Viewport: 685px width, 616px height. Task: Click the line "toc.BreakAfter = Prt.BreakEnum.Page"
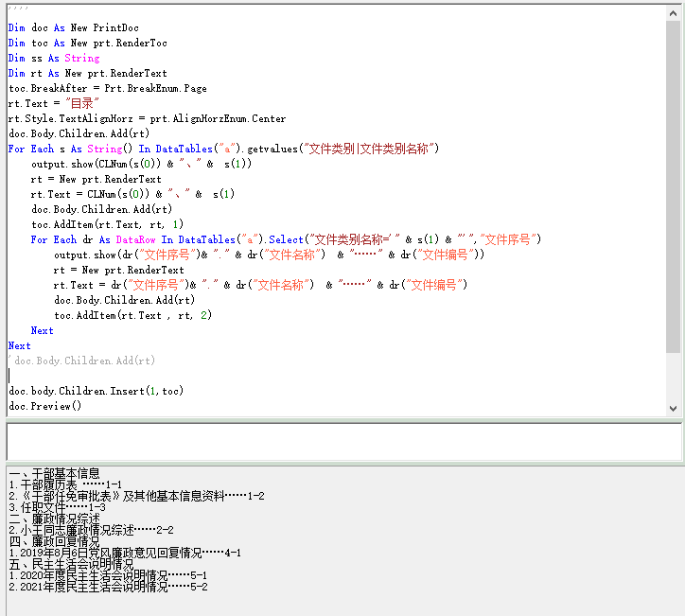pos(108,88)
